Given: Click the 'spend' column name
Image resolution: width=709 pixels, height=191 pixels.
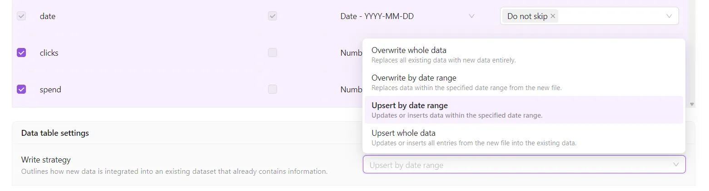Looking at the screenshot, I should (50, 90).
